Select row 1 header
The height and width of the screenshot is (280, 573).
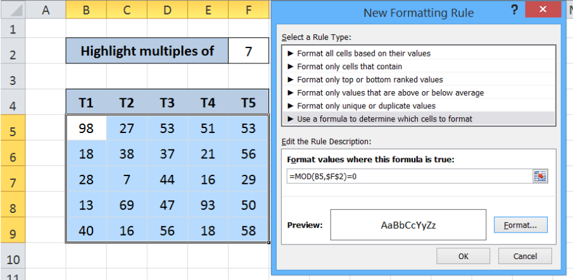point(13,29)
